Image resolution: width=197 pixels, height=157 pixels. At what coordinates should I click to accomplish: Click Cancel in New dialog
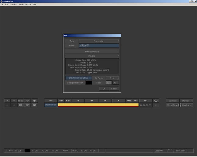114,89
